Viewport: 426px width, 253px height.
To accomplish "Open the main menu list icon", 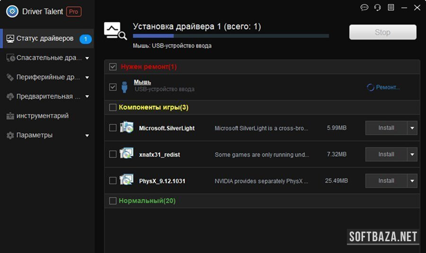I will [390, 7].
